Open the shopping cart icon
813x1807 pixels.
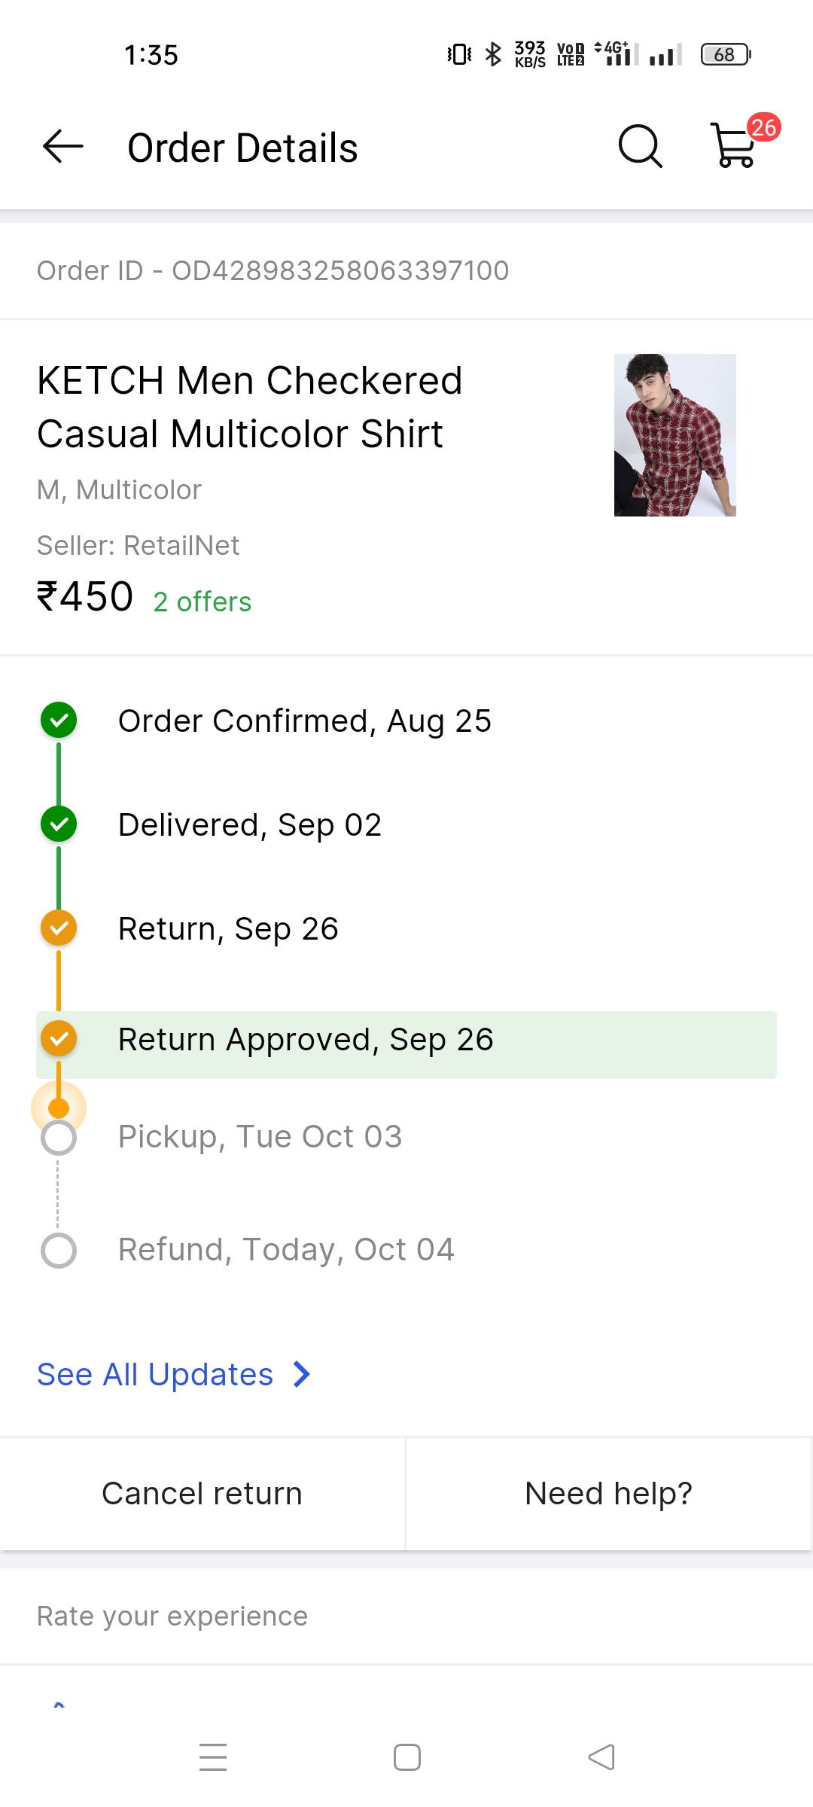732,147
